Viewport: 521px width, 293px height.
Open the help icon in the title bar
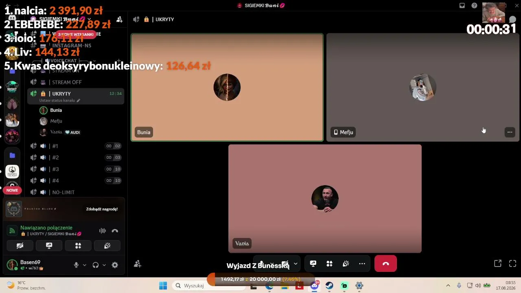tap(474, 5)
